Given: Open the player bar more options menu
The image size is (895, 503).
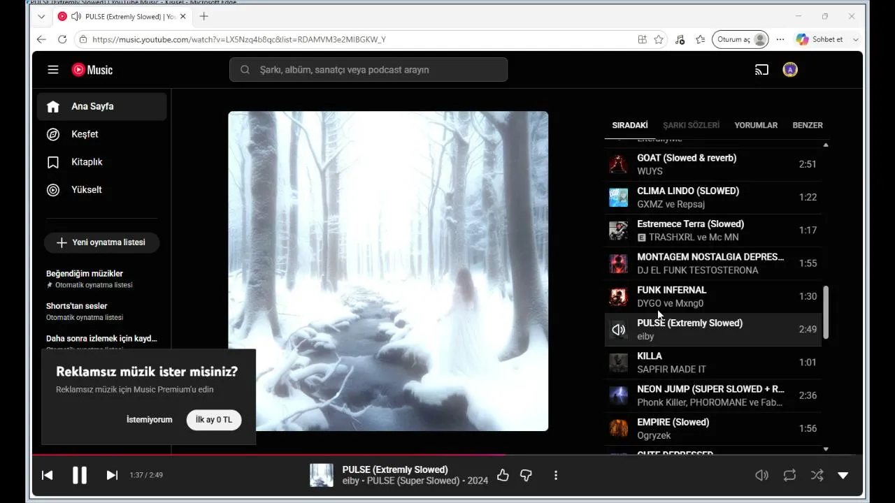Looking at the screenshot, I should click(556, 475).
